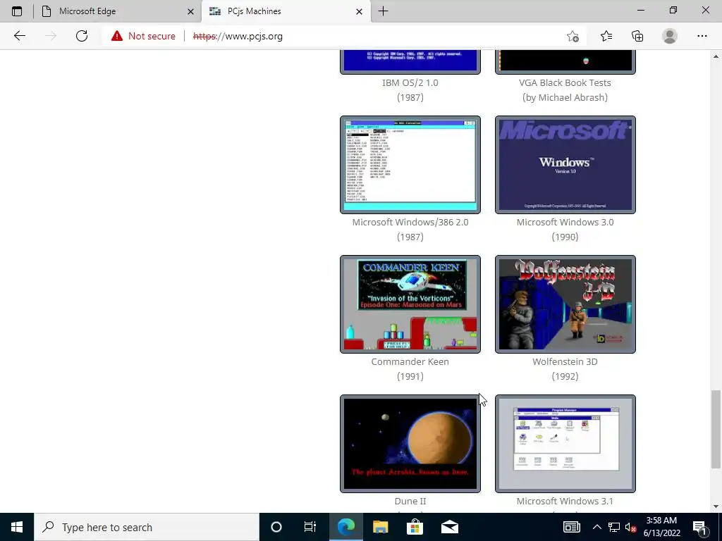The width and height of the screenshot is (722, 541).
Task: Launch the Commander Keen thumbnail
Action: coord(410,304)
